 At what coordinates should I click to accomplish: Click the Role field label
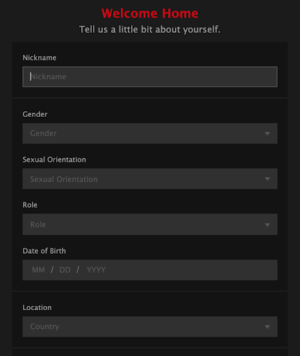pyautogui.click(x=30, y=205)
